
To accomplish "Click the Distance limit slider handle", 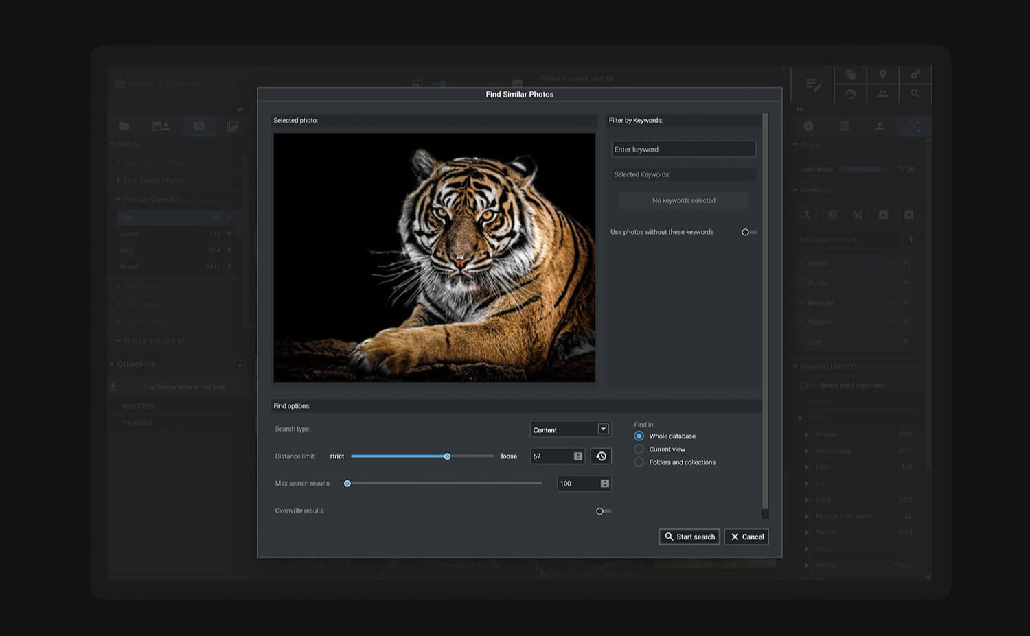I will click(x=447, y=456).
